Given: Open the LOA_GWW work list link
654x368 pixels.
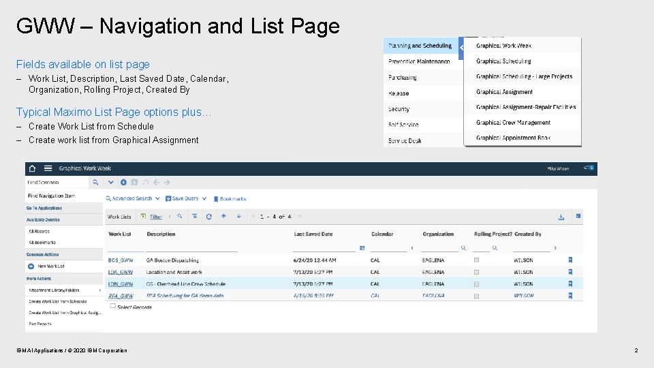Looking at the screenshot, I should click(x=121, y=272).
